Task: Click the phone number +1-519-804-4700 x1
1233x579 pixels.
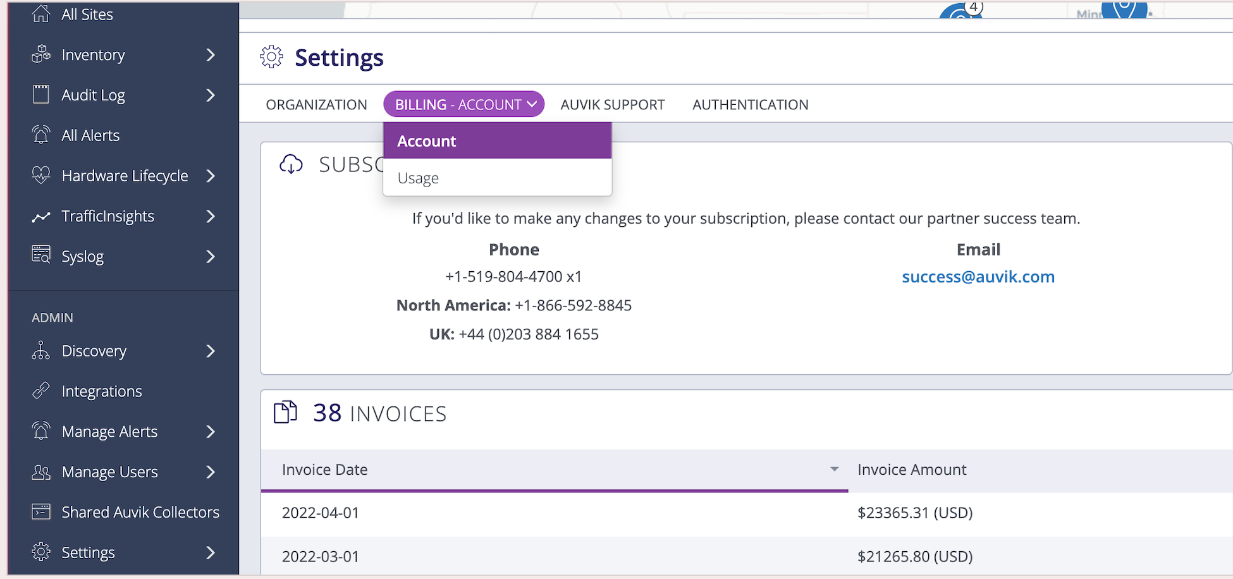Action: pyautogui.click(x=513, y=276)
